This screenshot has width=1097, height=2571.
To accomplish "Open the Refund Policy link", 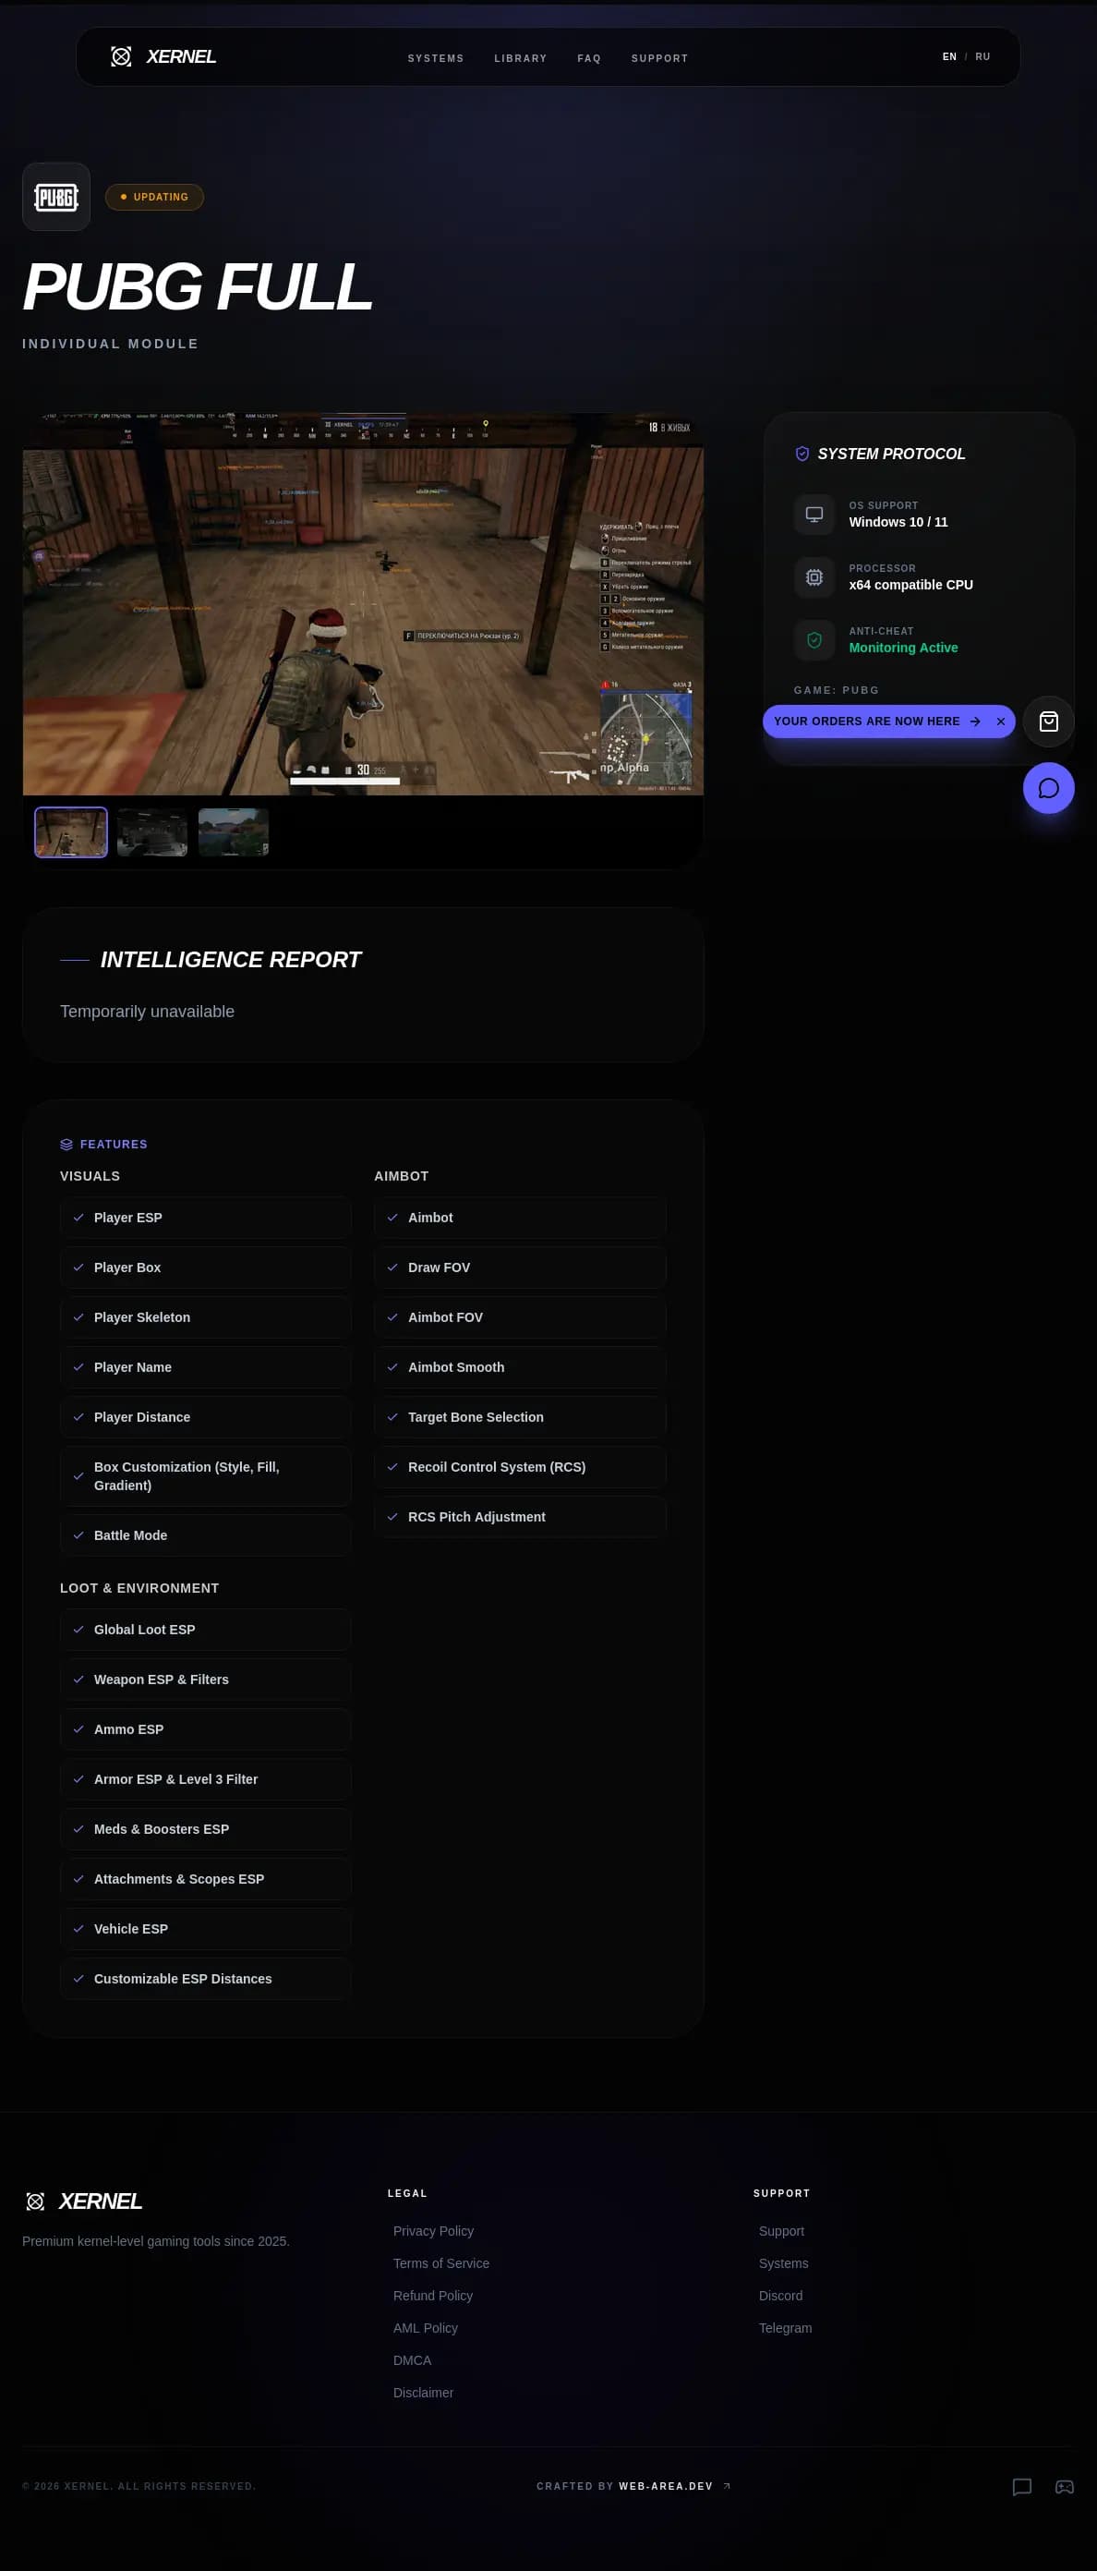I will 433,2296.
